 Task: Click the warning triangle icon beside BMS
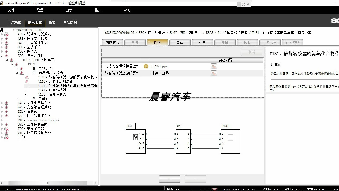(x=6, y=43)
